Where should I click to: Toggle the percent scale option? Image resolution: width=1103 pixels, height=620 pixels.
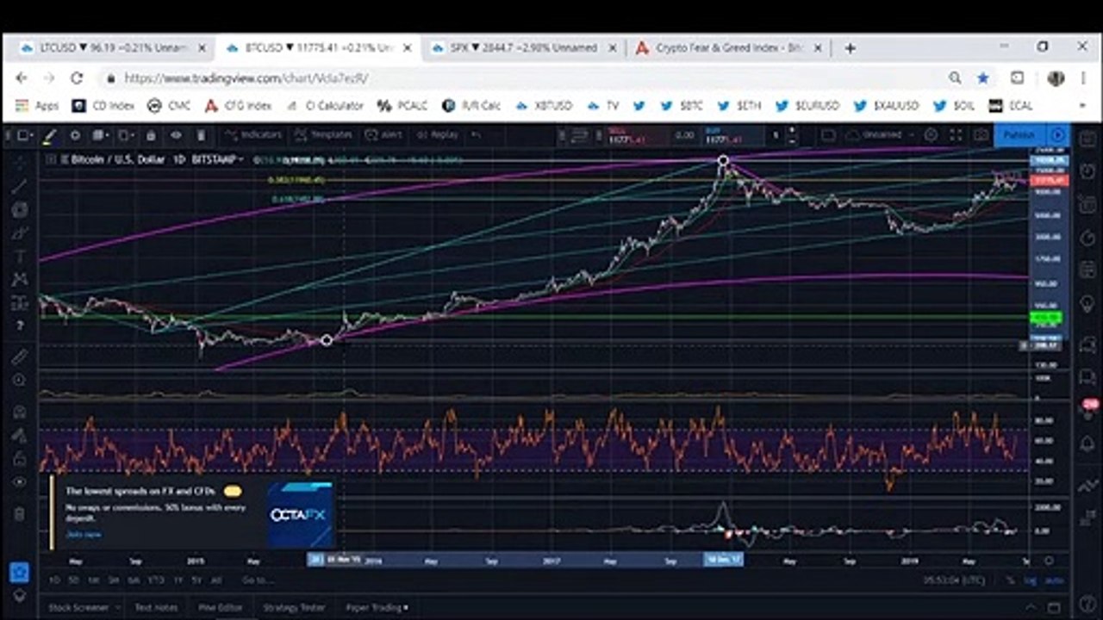point(1010,580)
